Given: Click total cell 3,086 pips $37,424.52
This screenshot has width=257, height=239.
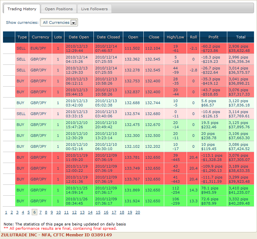Looking at the screenshot, I should pos(240,147).
